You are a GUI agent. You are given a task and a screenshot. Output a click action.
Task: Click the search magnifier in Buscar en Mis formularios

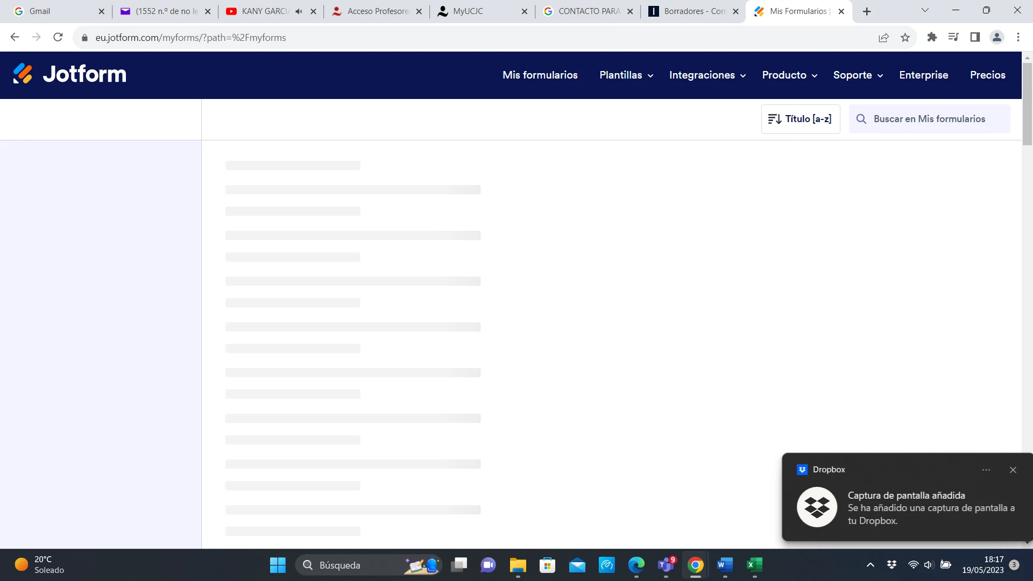[x=861, y=119]
